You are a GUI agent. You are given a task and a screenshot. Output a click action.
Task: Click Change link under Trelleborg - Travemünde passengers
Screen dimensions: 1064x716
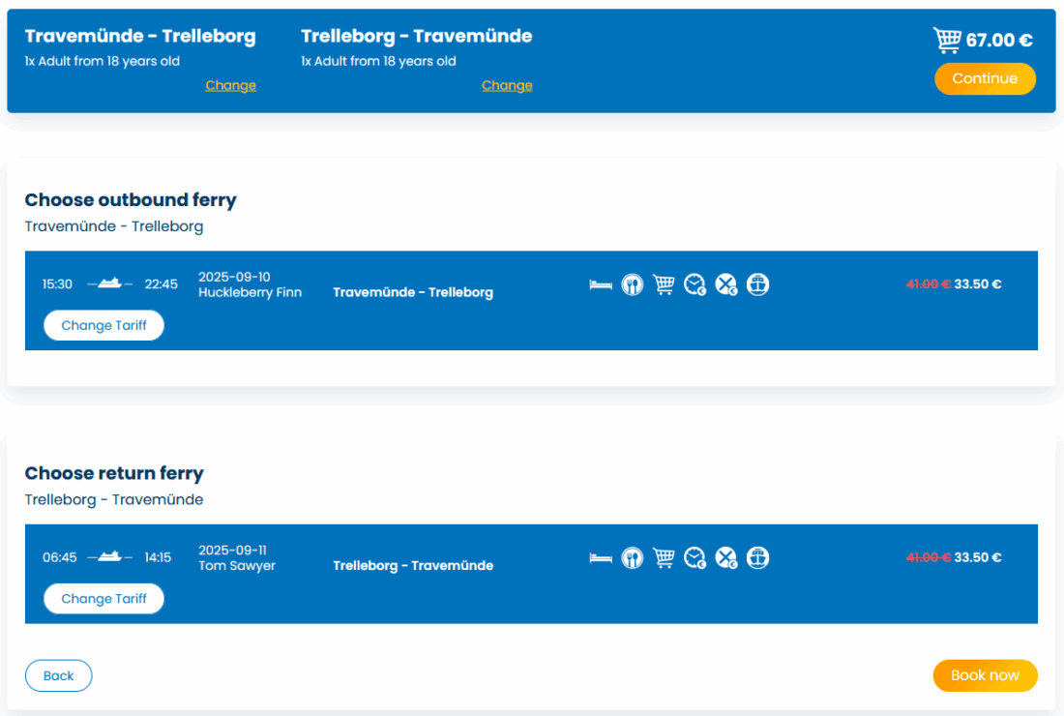click(x=507, y=85)
